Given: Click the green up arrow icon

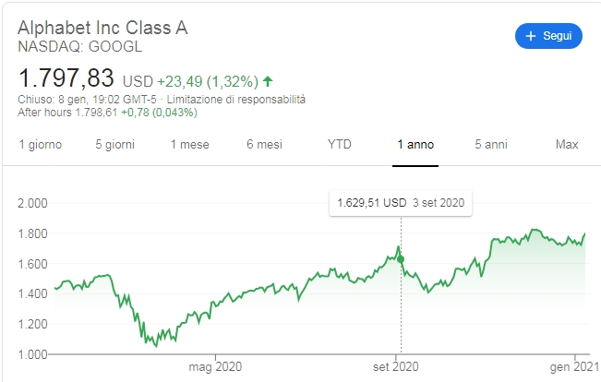Looking at the screenshot, I should click(x=268, y=81).
